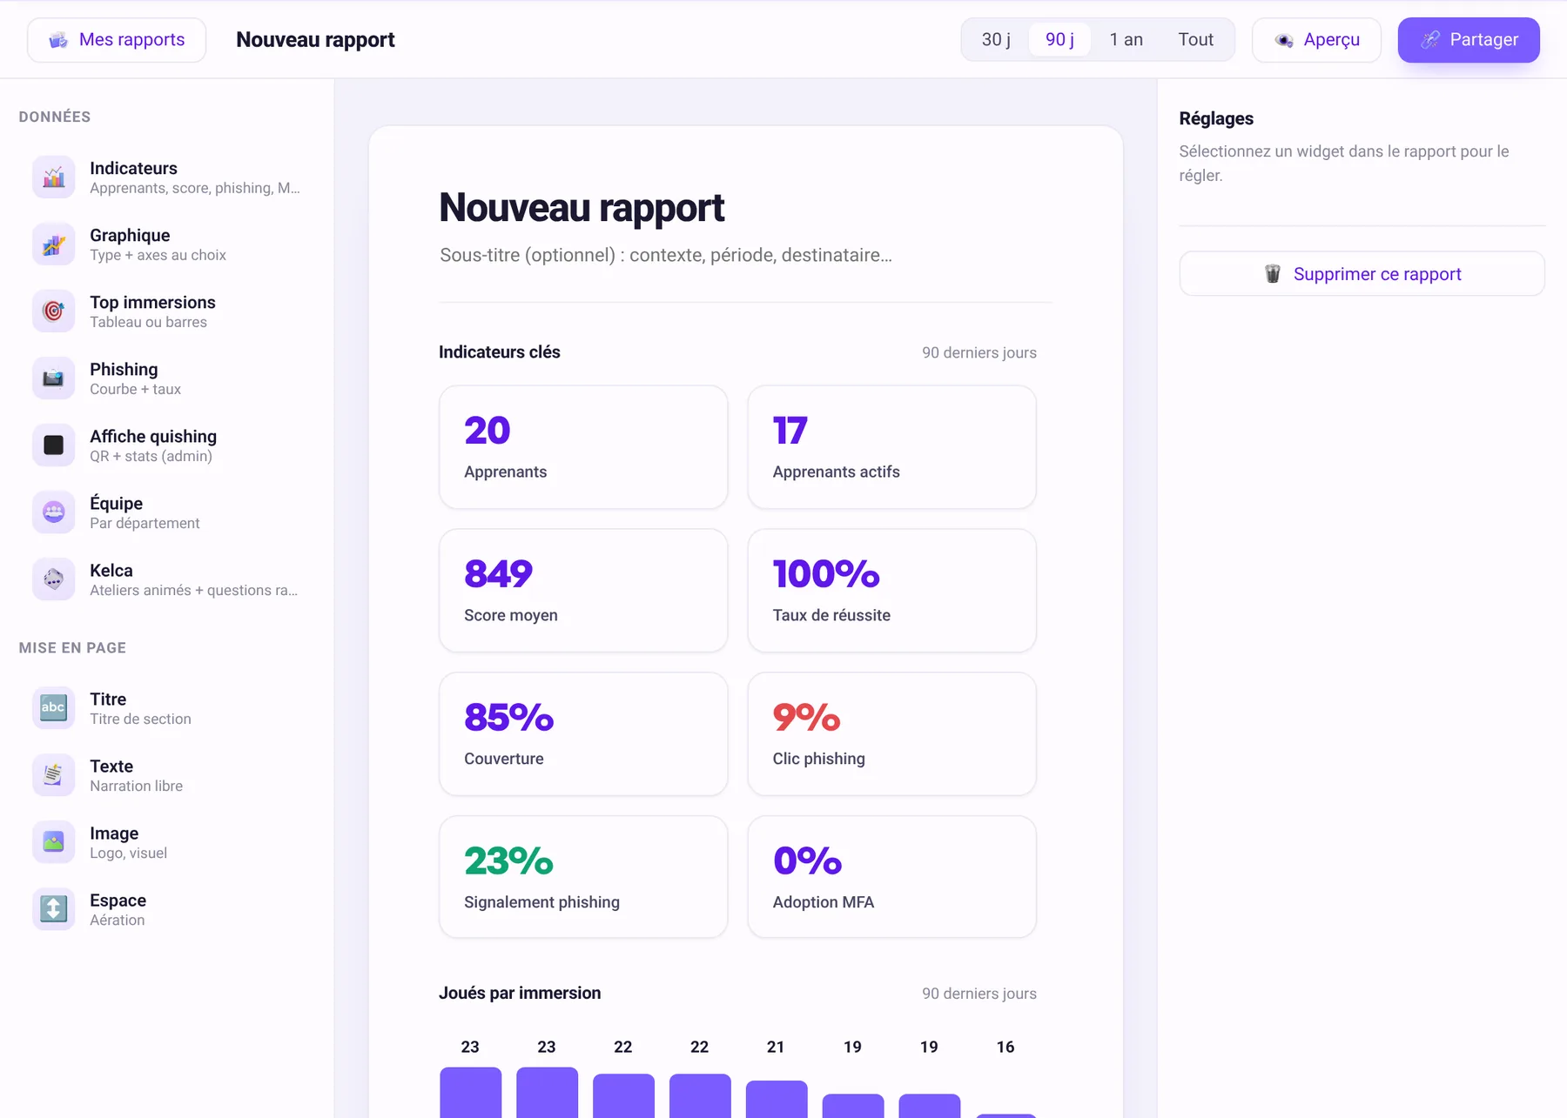Switch period to Tout
This screenshot has height=1118, width=1567.
(x=1196, y=40)
